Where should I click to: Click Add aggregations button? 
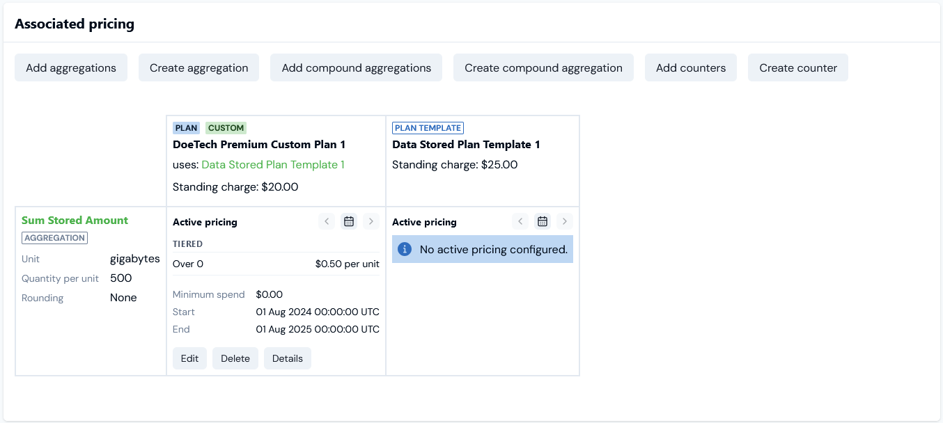click(71, 67)
